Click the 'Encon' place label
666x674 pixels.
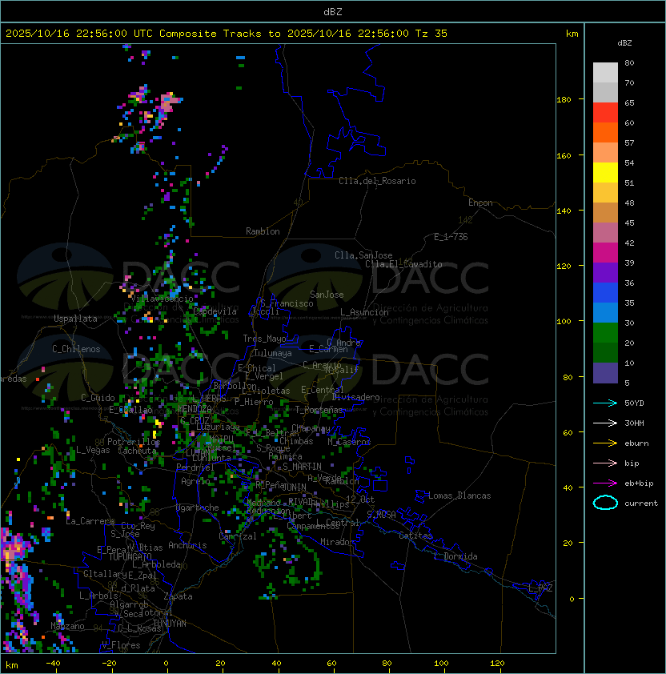pos(480,203)
